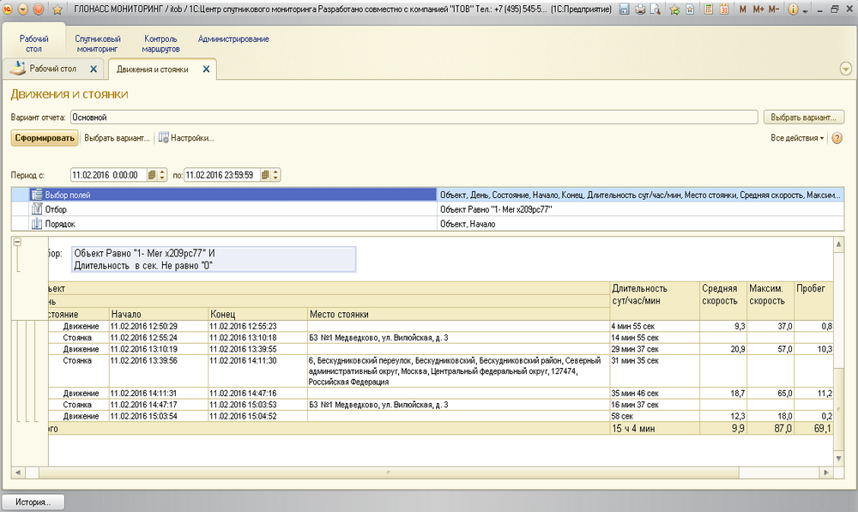
Task: Open the favorites list page-with-star icon
Action: (x=690, y=9)
